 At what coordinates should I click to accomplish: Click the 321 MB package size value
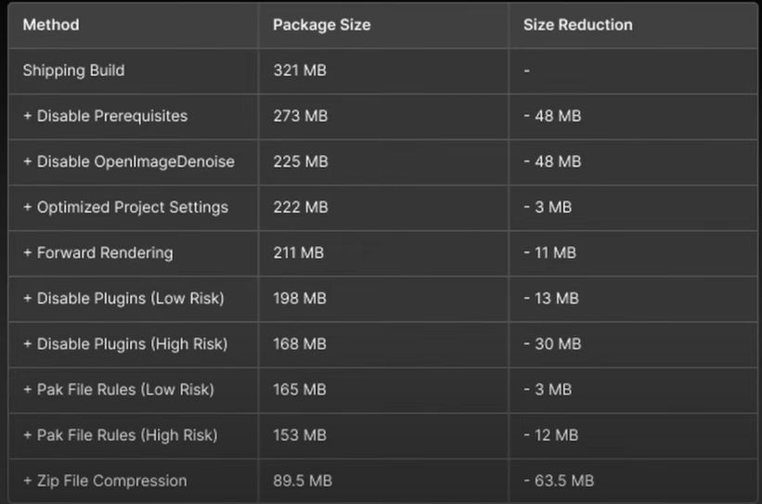coord(300,71)
